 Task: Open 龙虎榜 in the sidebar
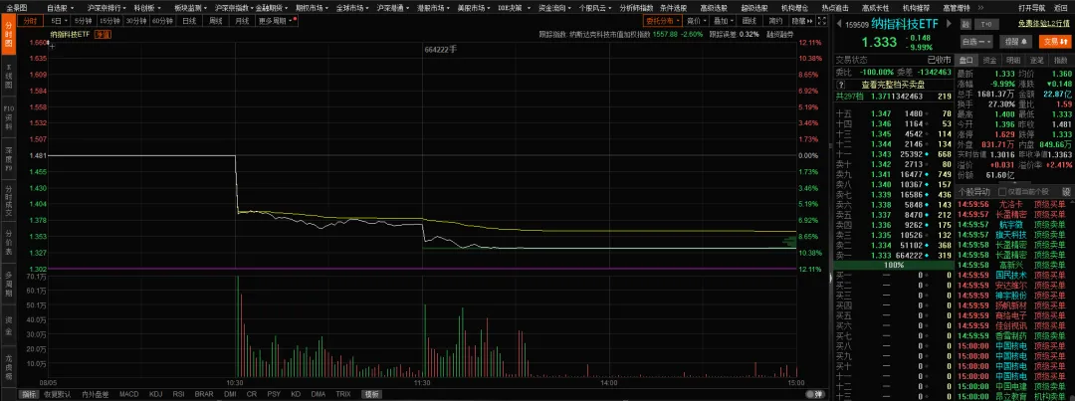(x=8, y=365)
